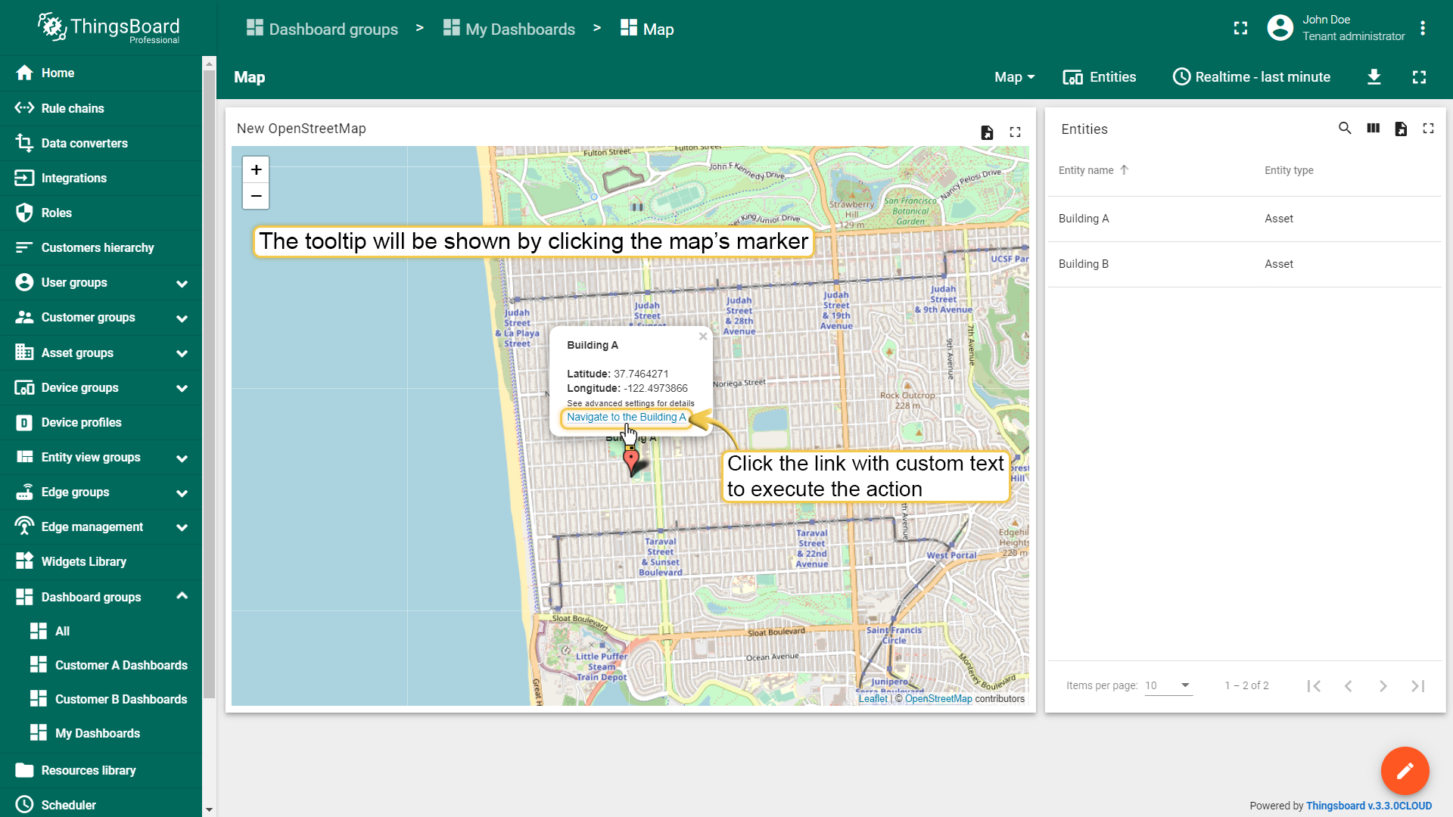Search in Entities widget
1453x817 pixels.
coord(1345,129)
